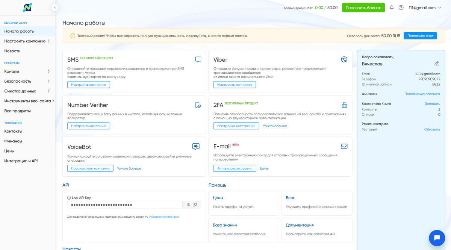Click the test mode warning icon
Image resolution: width=451 pixels, height=250 pixels.
[73, 36]
